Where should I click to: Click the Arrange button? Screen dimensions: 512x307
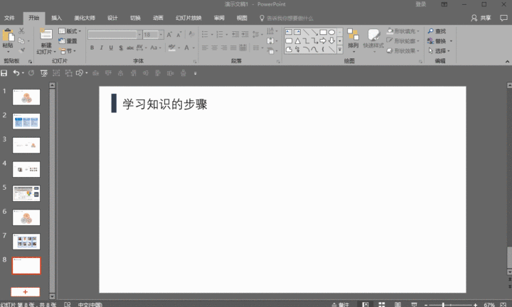click(x=353, y=39)
